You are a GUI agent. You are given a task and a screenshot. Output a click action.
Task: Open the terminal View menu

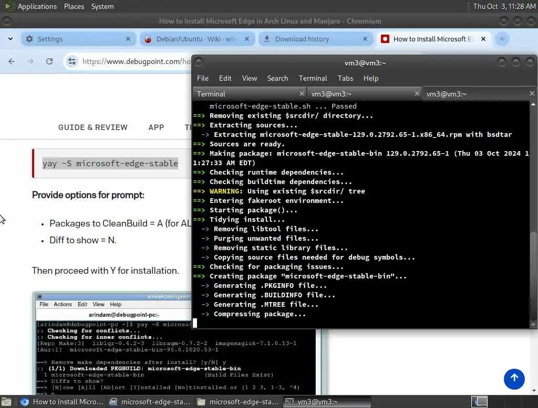[x=250, y=79]
